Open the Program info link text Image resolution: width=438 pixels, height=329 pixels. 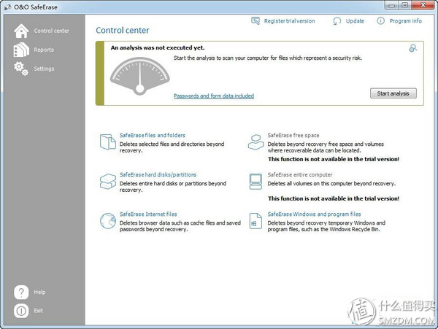pyautogui.click(x=406, y=21)
